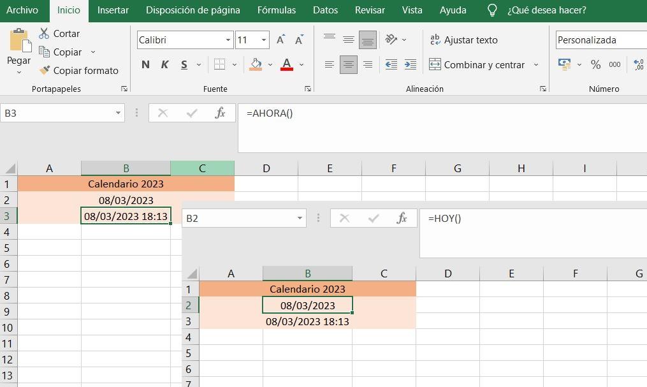
Task: Open the Datos ribbon tab
Action: tap(325, 10)
